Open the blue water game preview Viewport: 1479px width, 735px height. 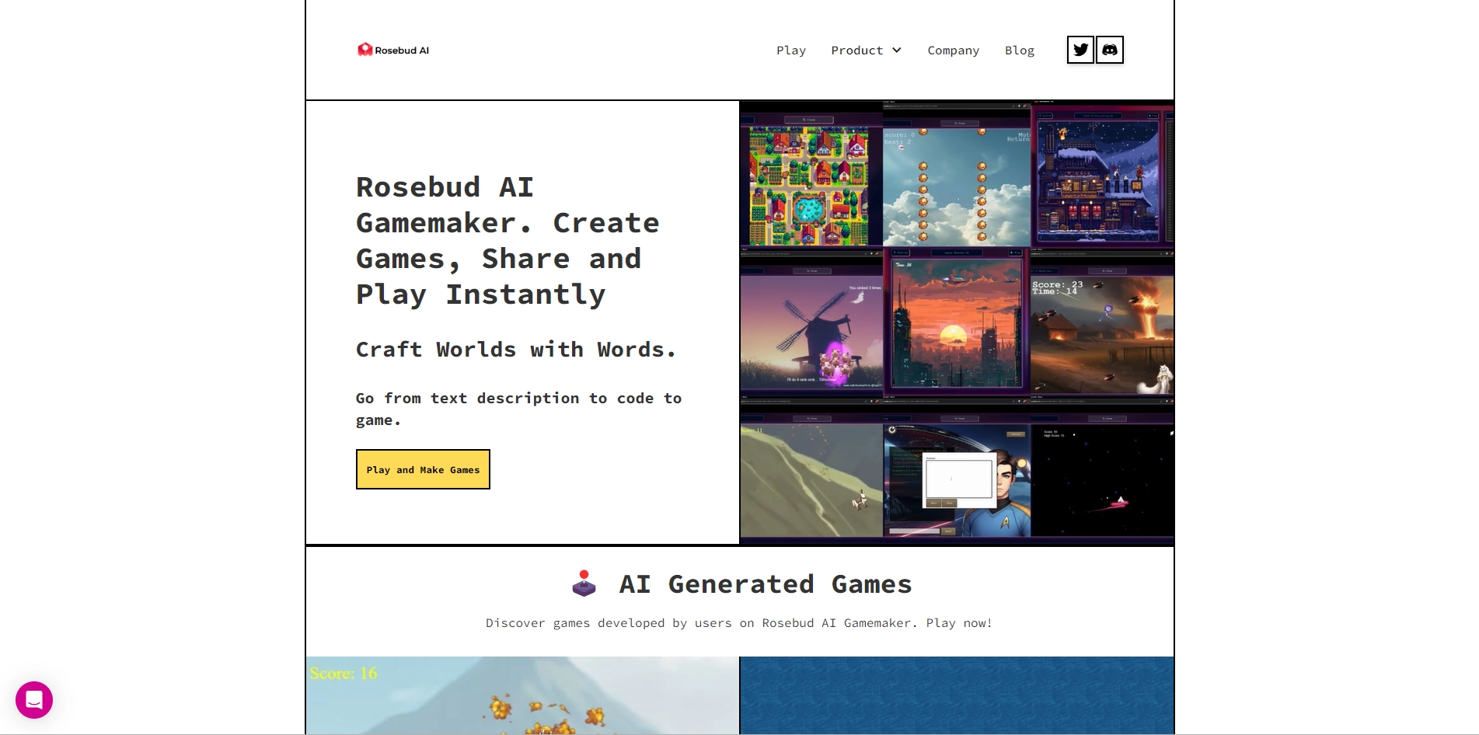[x=957, y=695]
